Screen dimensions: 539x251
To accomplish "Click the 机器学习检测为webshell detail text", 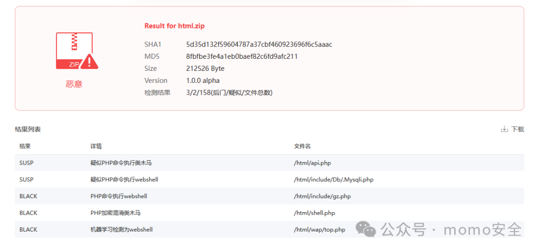I will point(121,230).
